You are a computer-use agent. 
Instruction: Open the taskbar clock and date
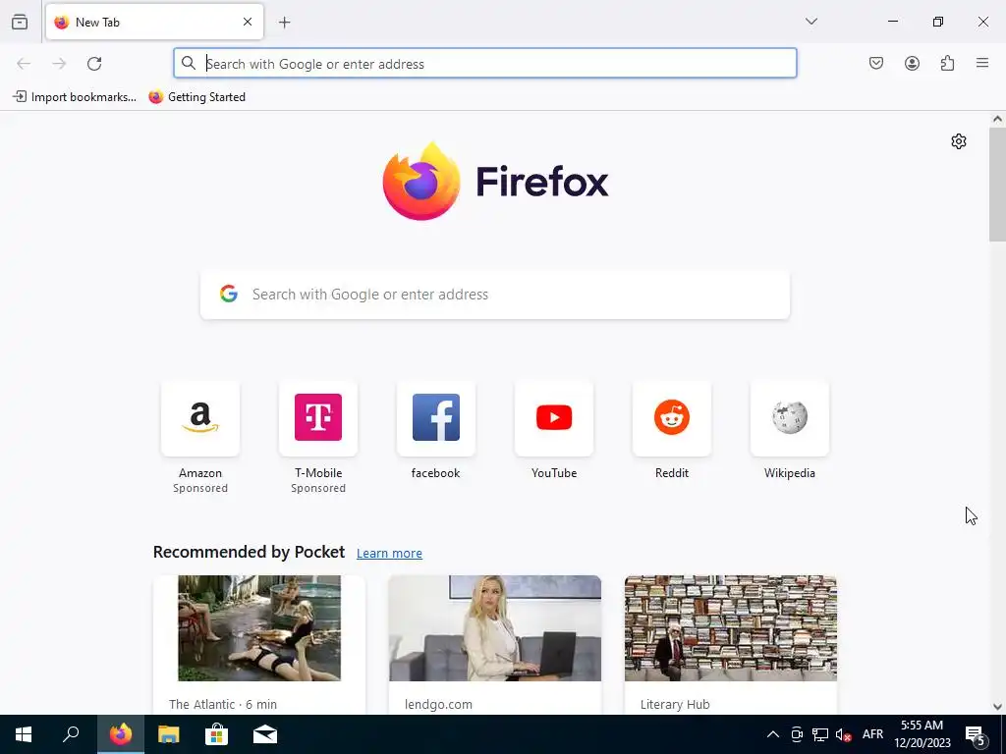[x=922, y=734]
